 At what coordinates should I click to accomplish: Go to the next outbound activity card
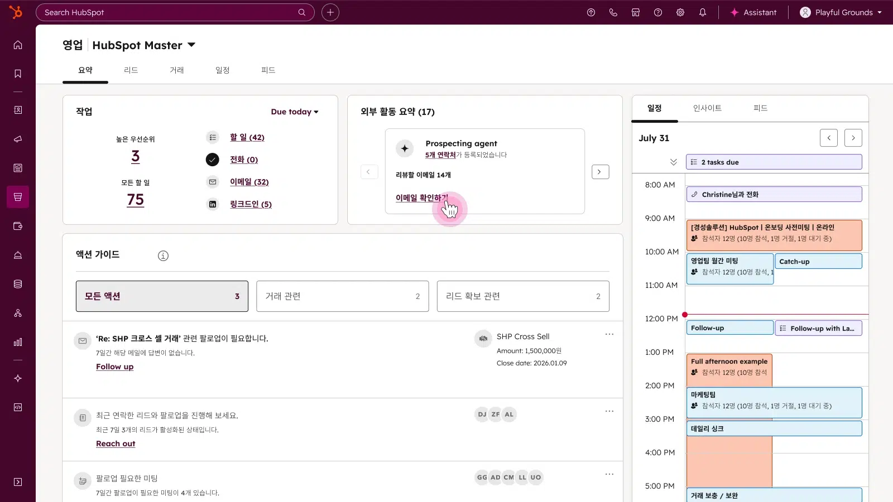coord(600,172)
